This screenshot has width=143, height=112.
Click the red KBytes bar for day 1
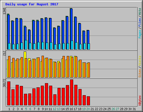[9, 93]
